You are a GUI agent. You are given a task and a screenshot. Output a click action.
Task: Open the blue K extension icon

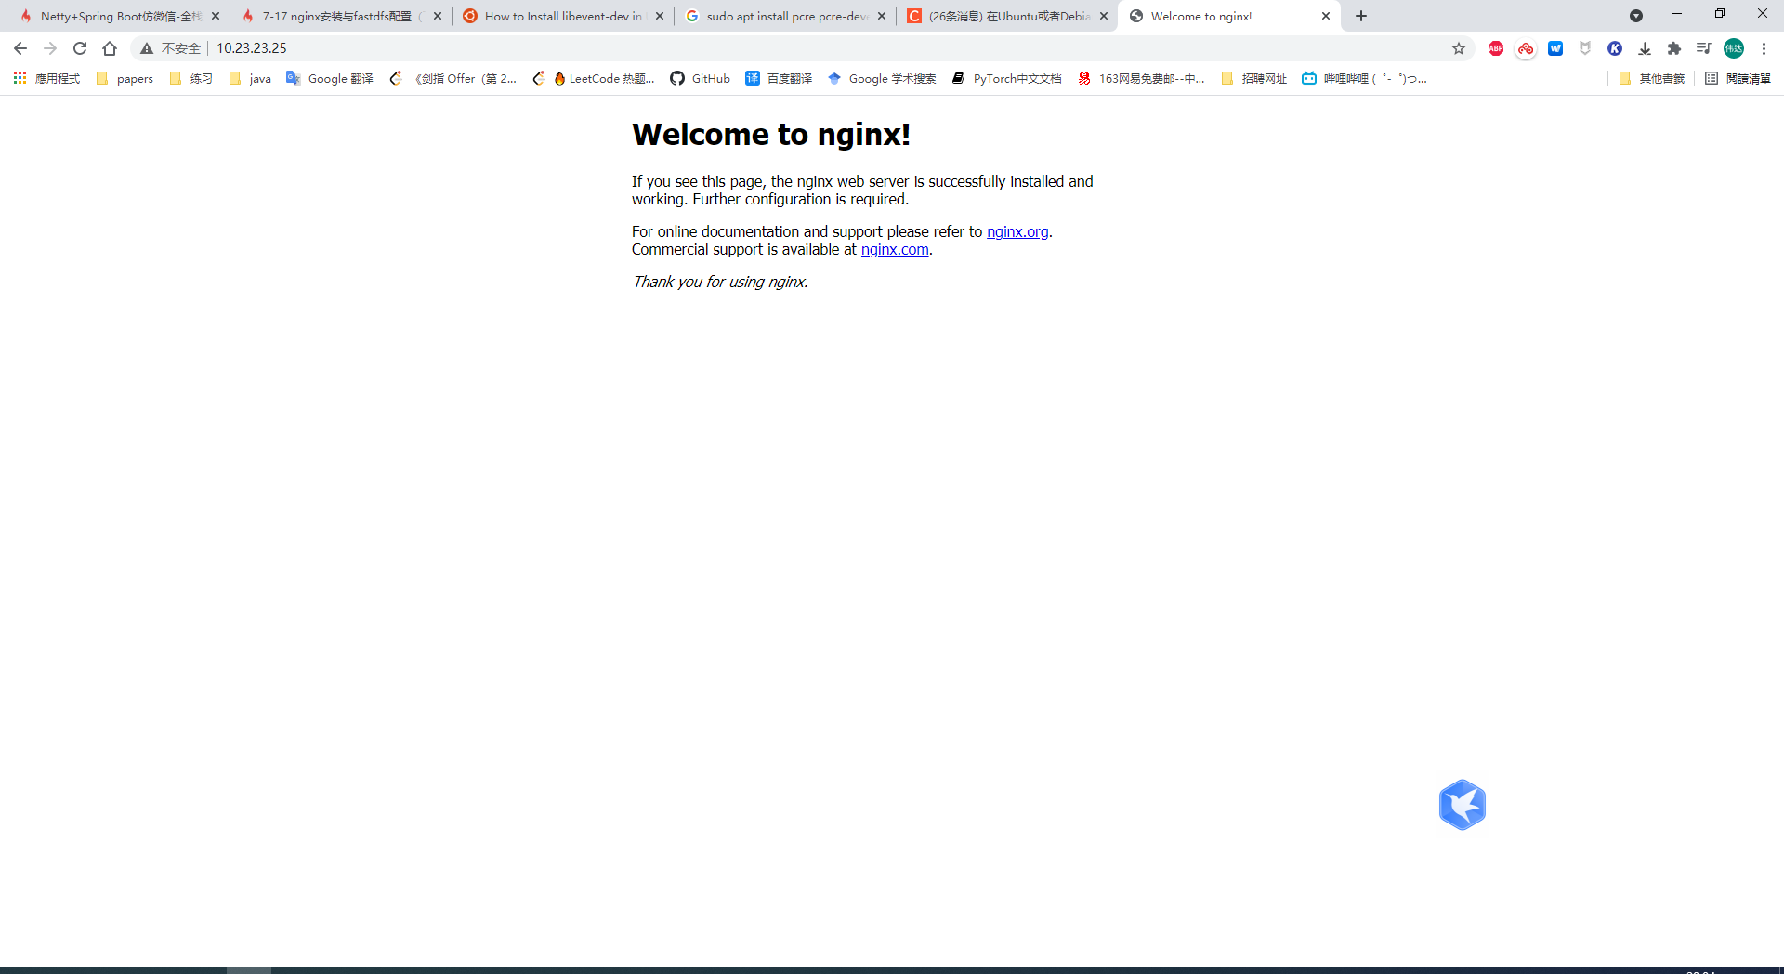1615,48
